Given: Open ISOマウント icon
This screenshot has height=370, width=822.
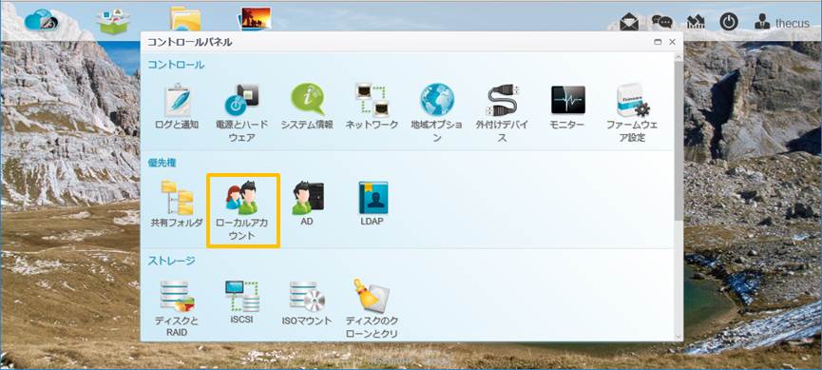Looking at the screenshot, I should [307, 296].
